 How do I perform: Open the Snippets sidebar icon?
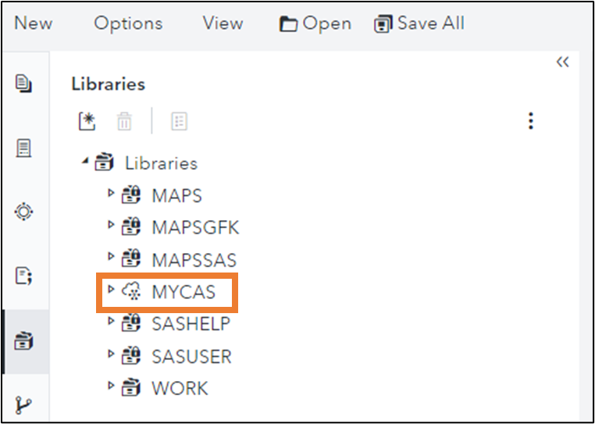[24, 275]
